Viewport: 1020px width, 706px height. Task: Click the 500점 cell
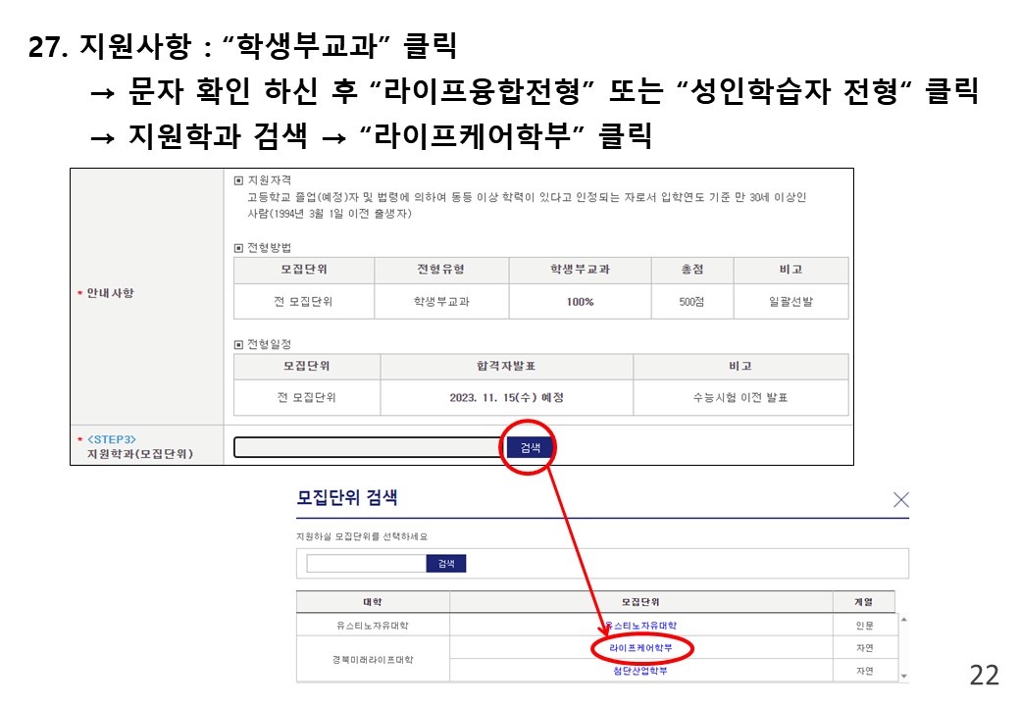(692, 302)
